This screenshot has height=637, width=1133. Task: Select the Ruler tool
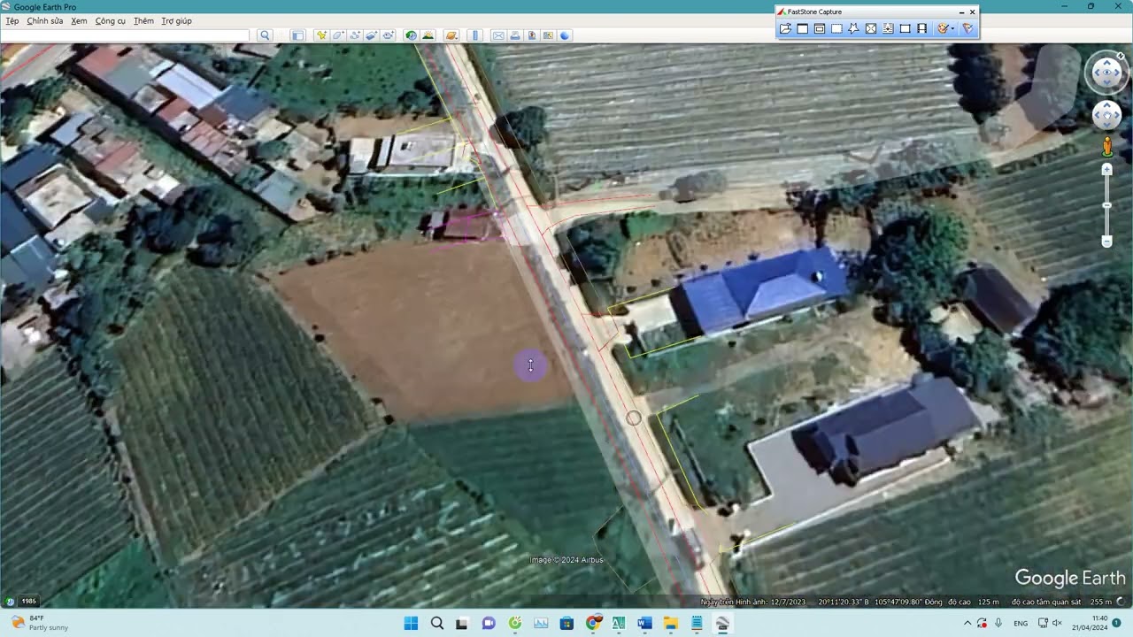475,35
